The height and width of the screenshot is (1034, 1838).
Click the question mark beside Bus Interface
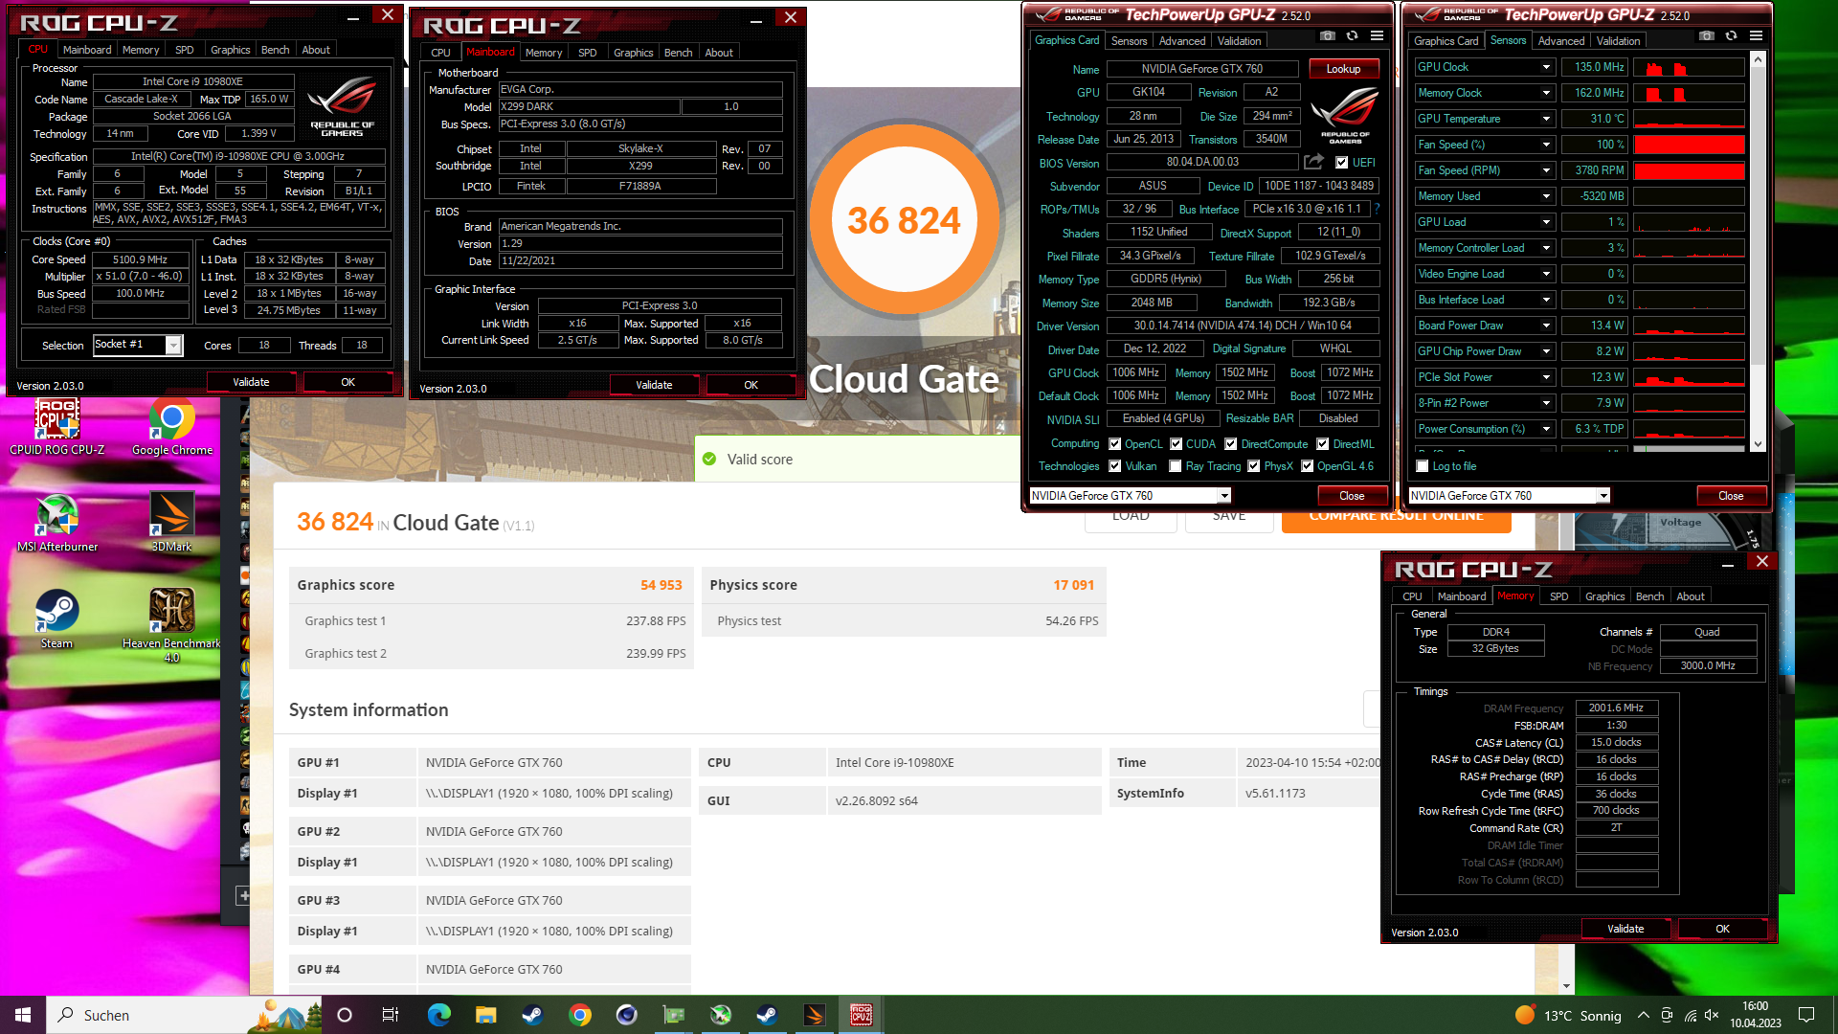click(1377, 209)
